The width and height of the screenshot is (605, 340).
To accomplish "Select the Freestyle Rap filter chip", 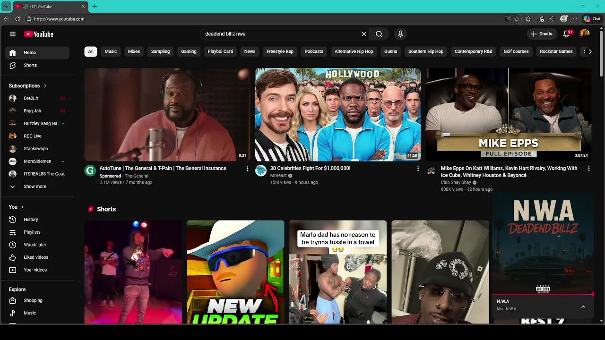I will [280, 51].
